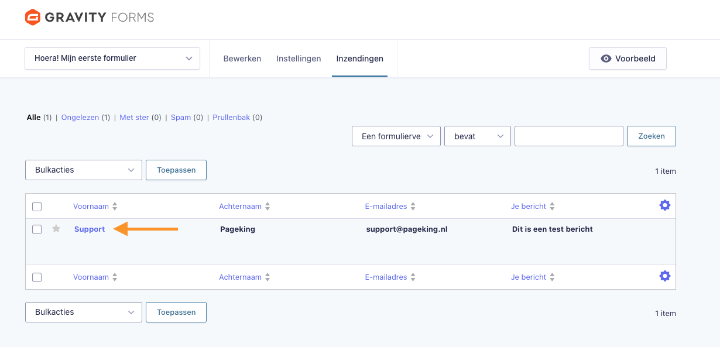Click the Gravity Forms logo icon
Screen dimensions: 720x347
coord(33,18)
